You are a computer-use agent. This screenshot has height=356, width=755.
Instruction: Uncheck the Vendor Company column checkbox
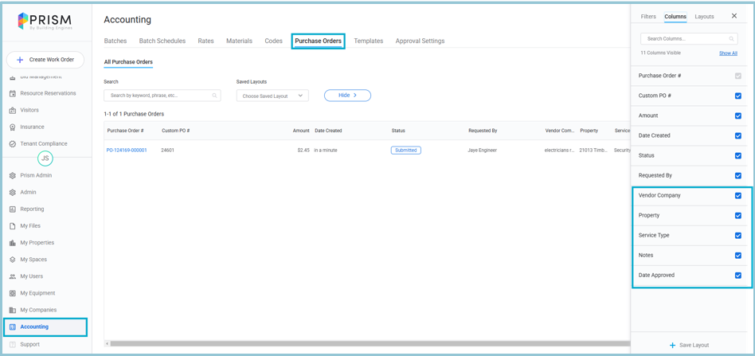[737, 196]
